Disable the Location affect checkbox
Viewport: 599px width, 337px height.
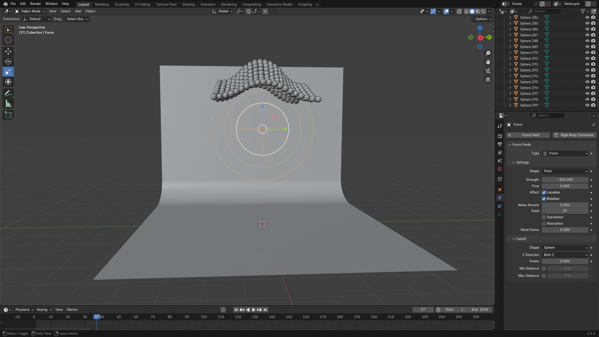click(x=544, y=192)
